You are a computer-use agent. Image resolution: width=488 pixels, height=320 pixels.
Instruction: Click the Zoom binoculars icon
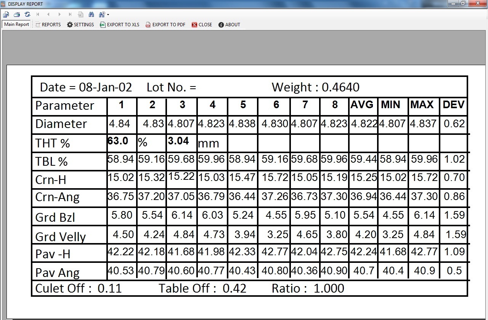(102, 14)
